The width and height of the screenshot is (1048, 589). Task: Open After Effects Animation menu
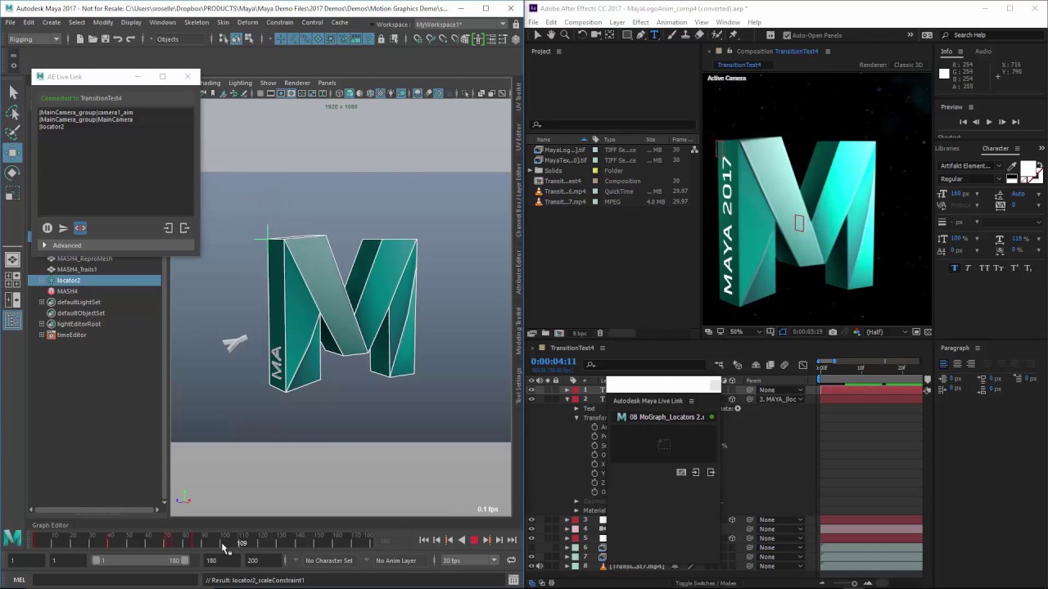671,22
